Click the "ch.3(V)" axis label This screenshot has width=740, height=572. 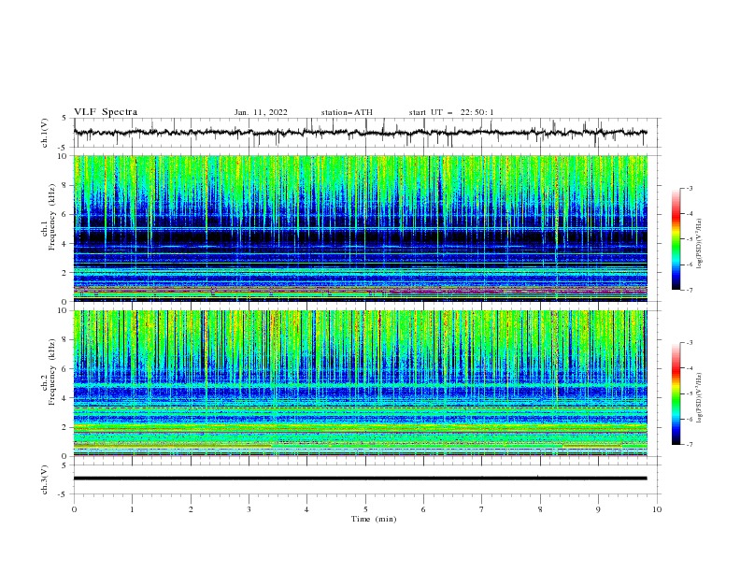click(45, 479)
